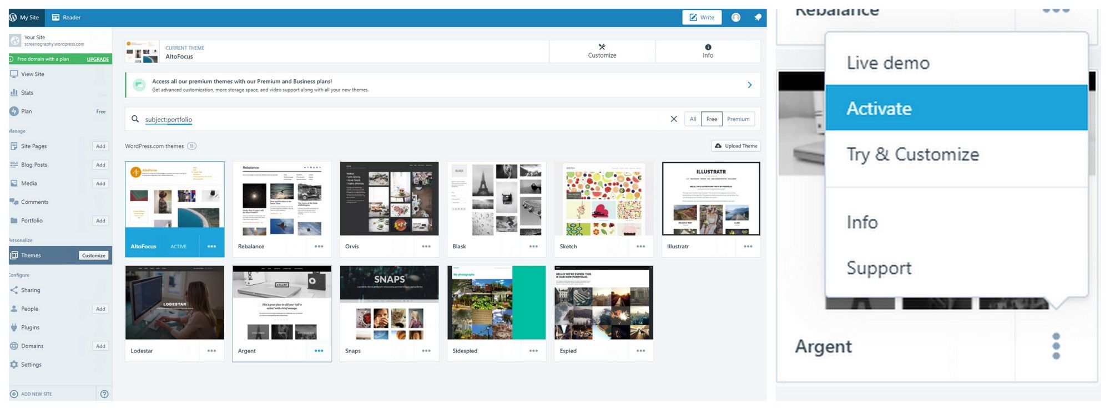Open Blog Posts in the sidebar

coord(34,165)
